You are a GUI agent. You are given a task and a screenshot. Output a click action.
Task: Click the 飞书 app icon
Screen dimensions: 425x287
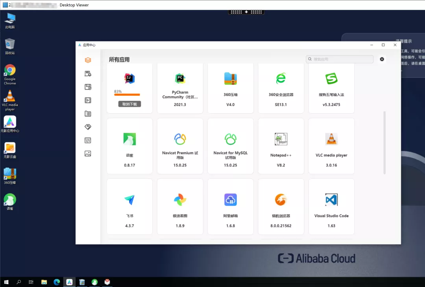click(x=129, y=199)
